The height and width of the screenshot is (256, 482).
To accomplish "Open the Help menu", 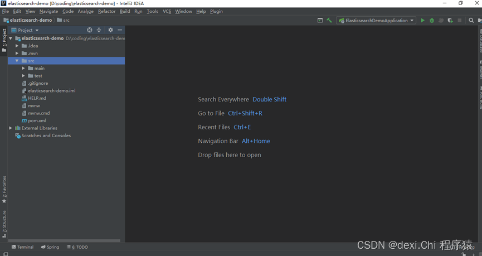I will 201,11.
